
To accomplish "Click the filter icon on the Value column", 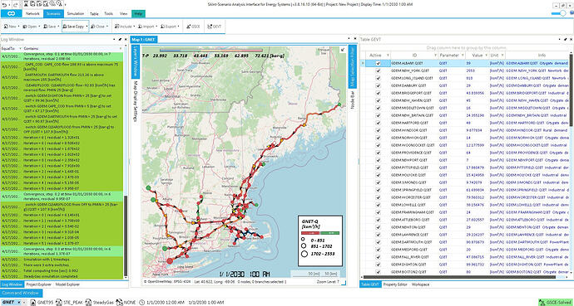I will (486, 56).
